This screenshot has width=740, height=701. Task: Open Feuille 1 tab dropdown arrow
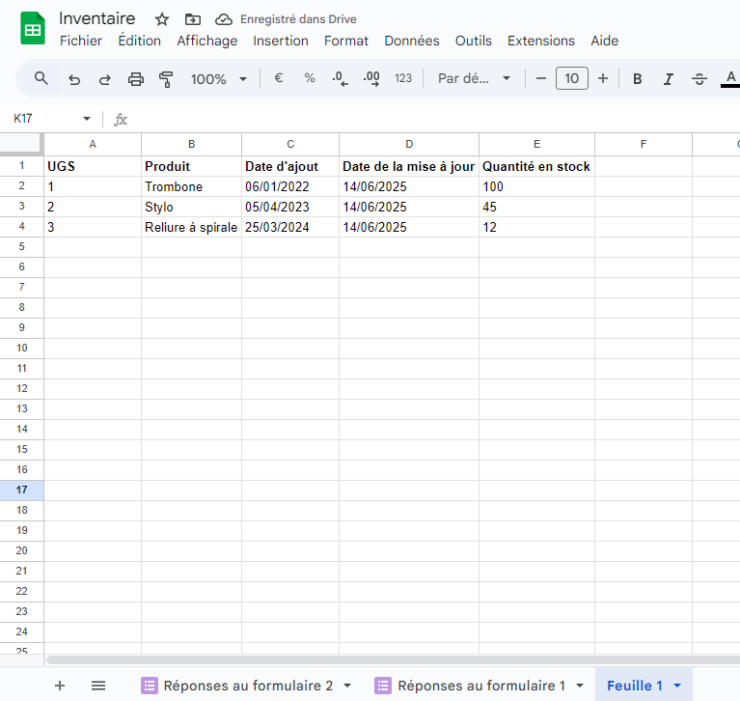(677, 686)
